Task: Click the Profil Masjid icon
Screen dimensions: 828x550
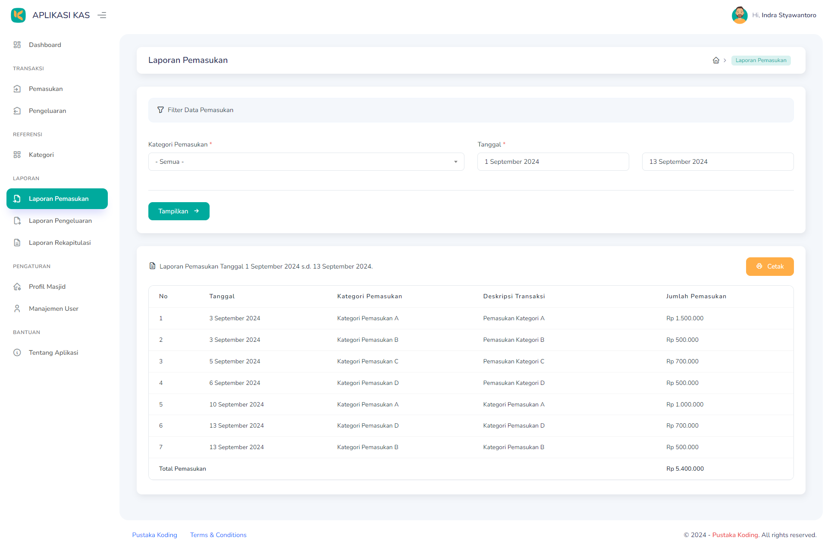Action: [x=17, y=286]
